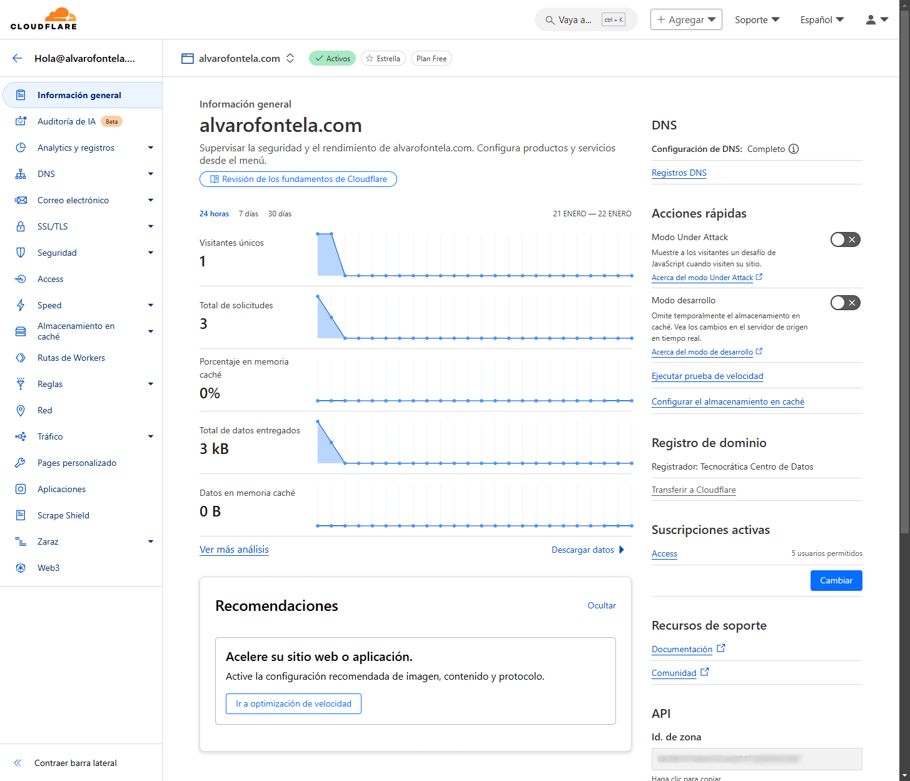This screenshot has width=910, height=781.
Task: Click the Red location pin icon
Action: tap(21, 410)
